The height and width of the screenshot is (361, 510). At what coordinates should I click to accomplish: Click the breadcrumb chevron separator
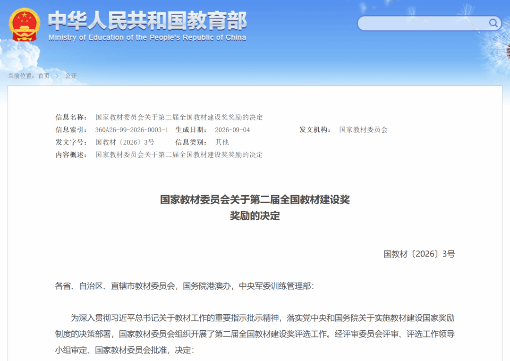point(57,76)
